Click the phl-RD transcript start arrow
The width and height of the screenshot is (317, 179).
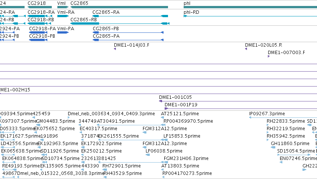coord(185,16)
